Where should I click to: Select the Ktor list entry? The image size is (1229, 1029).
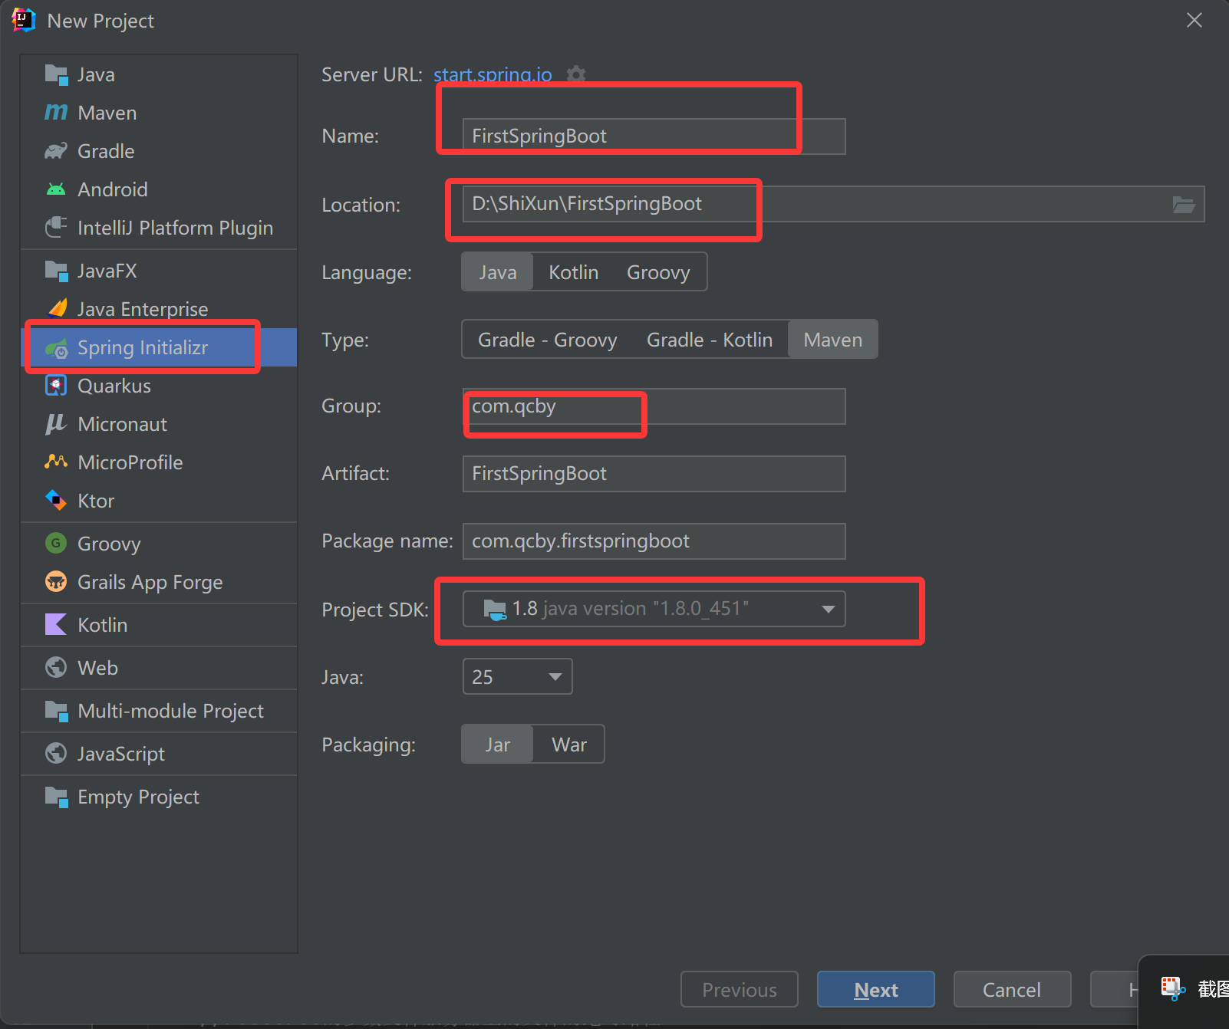[159, 501]
